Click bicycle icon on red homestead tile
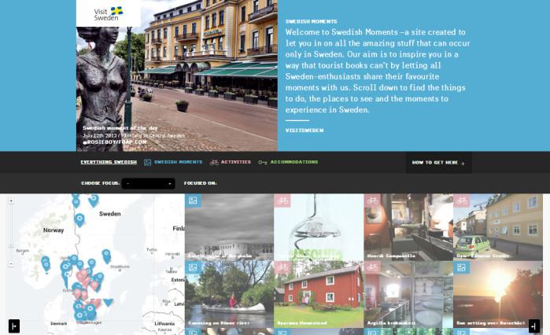The height and width of the screenshot is (335, 550). pyautogui.click(x=282, y=267)
